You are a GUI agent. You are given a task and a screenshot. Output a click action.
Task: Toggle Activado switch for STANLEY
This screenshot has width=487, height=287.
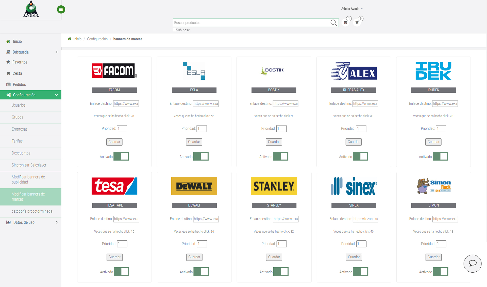(281, 272)
